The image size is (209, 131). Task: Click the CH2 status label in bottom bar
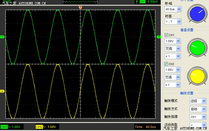pos(39,127)
